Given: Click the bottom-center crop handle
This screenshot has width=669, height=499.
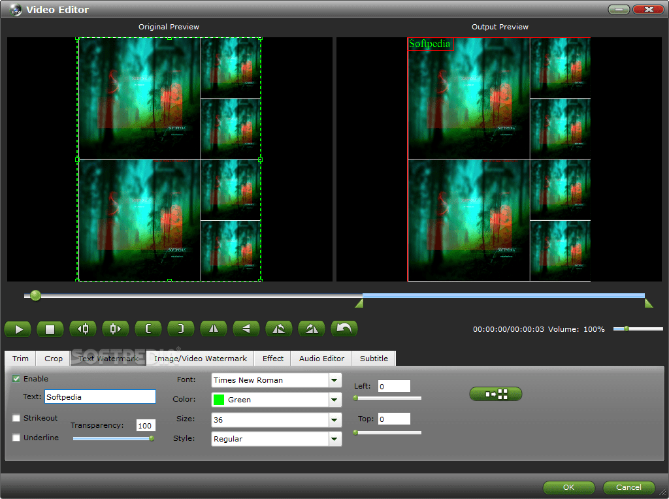Looking at the screenshot, I should [x=169, y=280].
